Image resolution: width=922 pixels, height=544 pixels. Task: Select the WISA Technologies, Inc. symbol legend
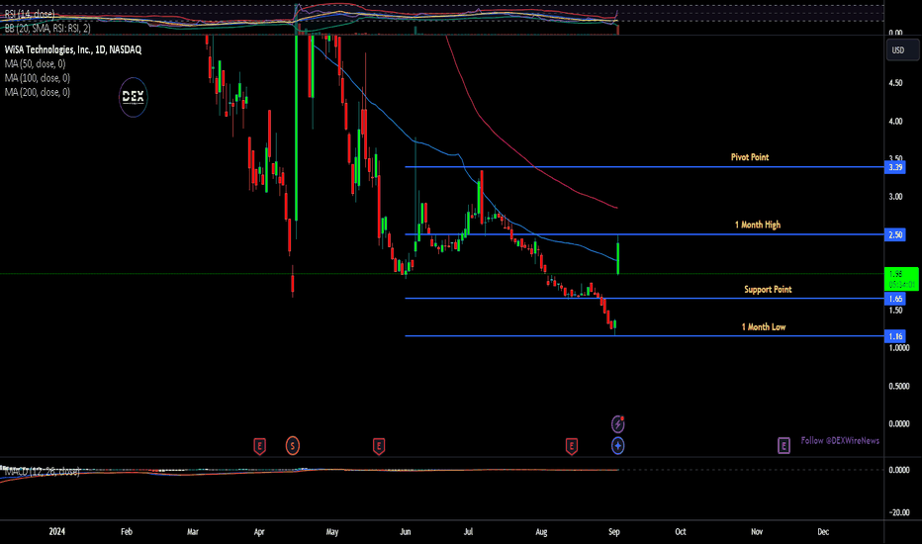point(73,50)
